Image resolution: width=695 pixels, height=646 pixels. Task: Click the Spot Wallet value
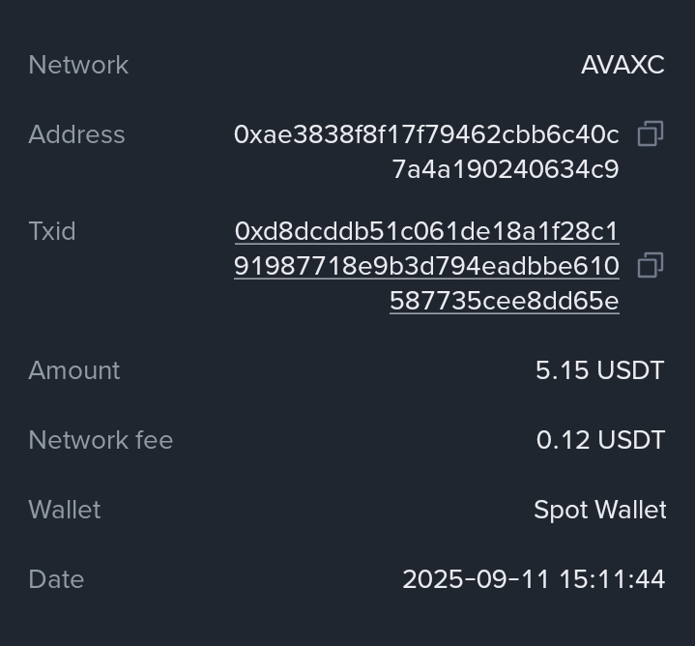pyautogui.click(x=599, y=511)
